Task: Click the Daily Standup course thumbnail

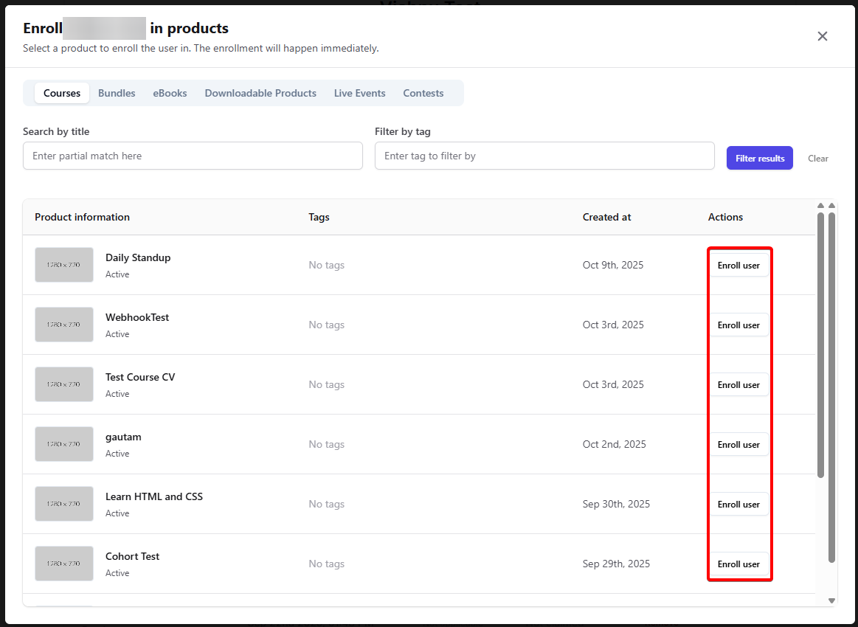Action: click(64, 265)
